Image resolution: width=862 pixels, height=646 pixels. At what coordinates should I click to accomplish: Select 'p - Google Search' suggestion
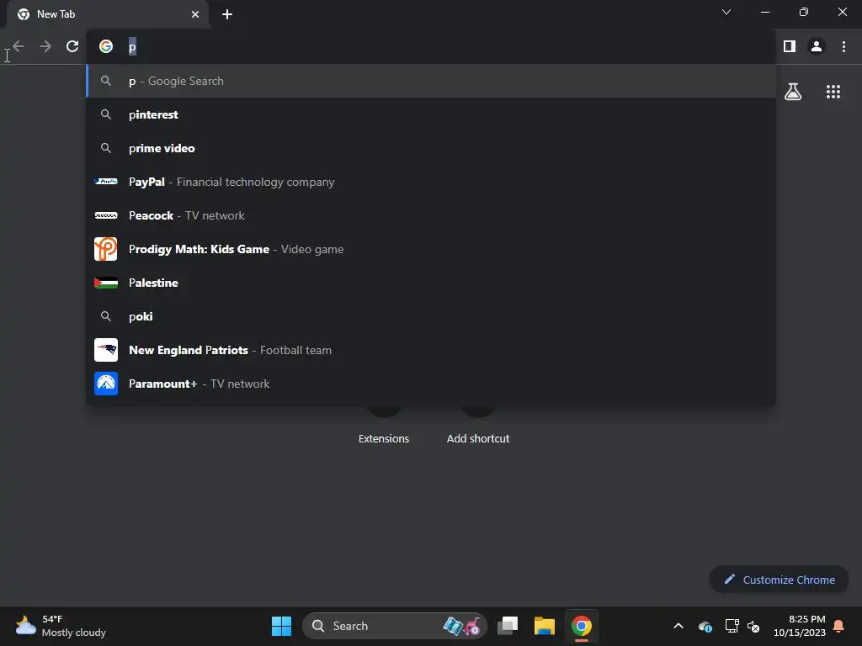point(431,82)
